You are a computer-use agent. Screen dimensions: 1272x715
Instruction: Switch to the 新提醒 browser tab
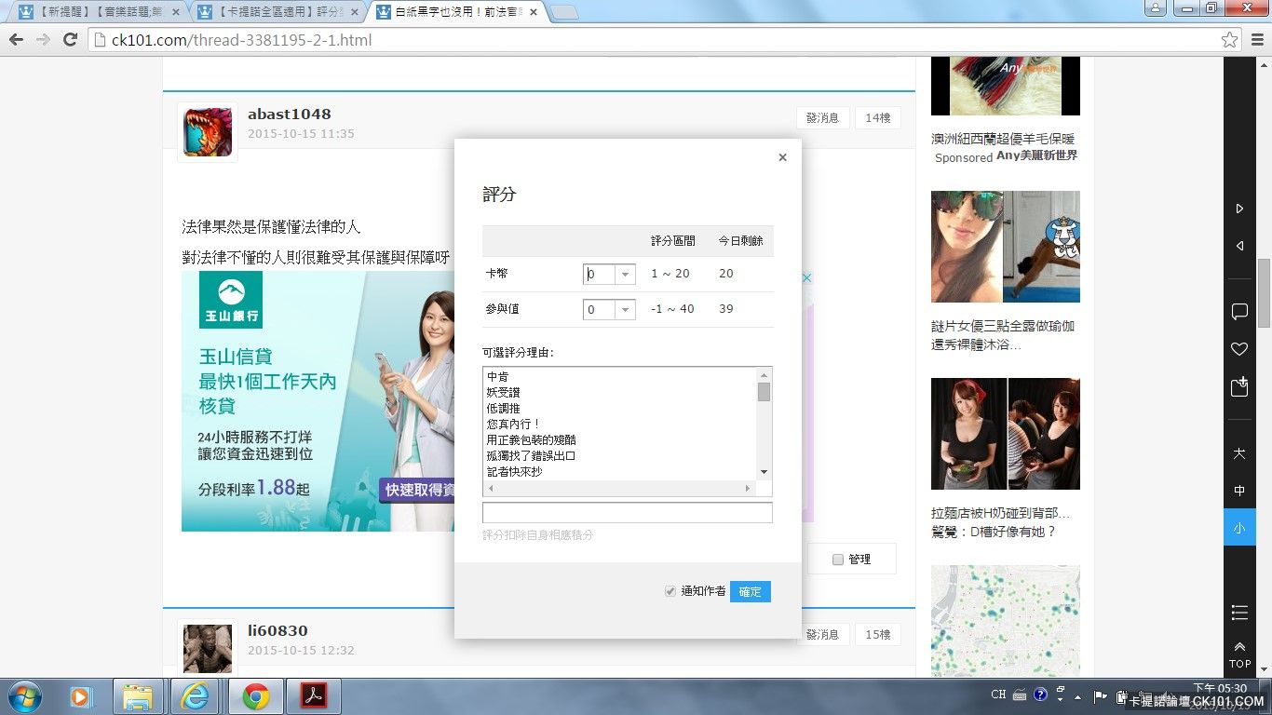98,12
